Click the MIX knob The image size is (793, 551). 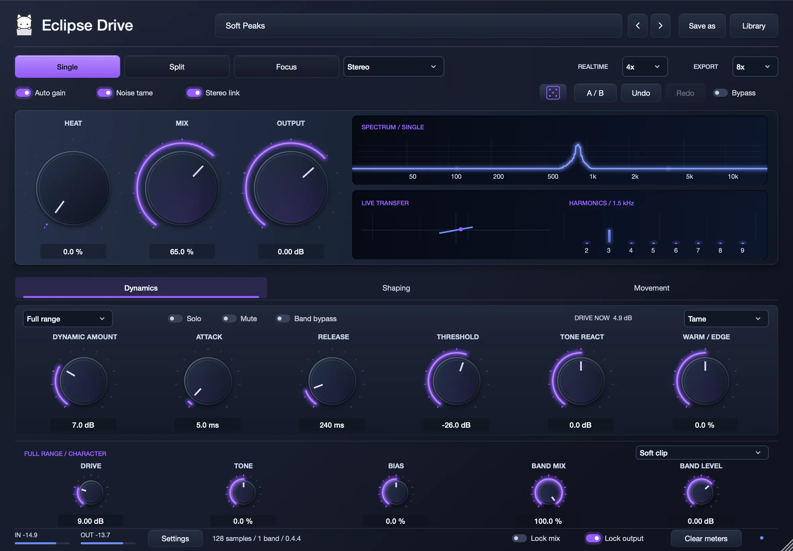[x=182, y=188]
